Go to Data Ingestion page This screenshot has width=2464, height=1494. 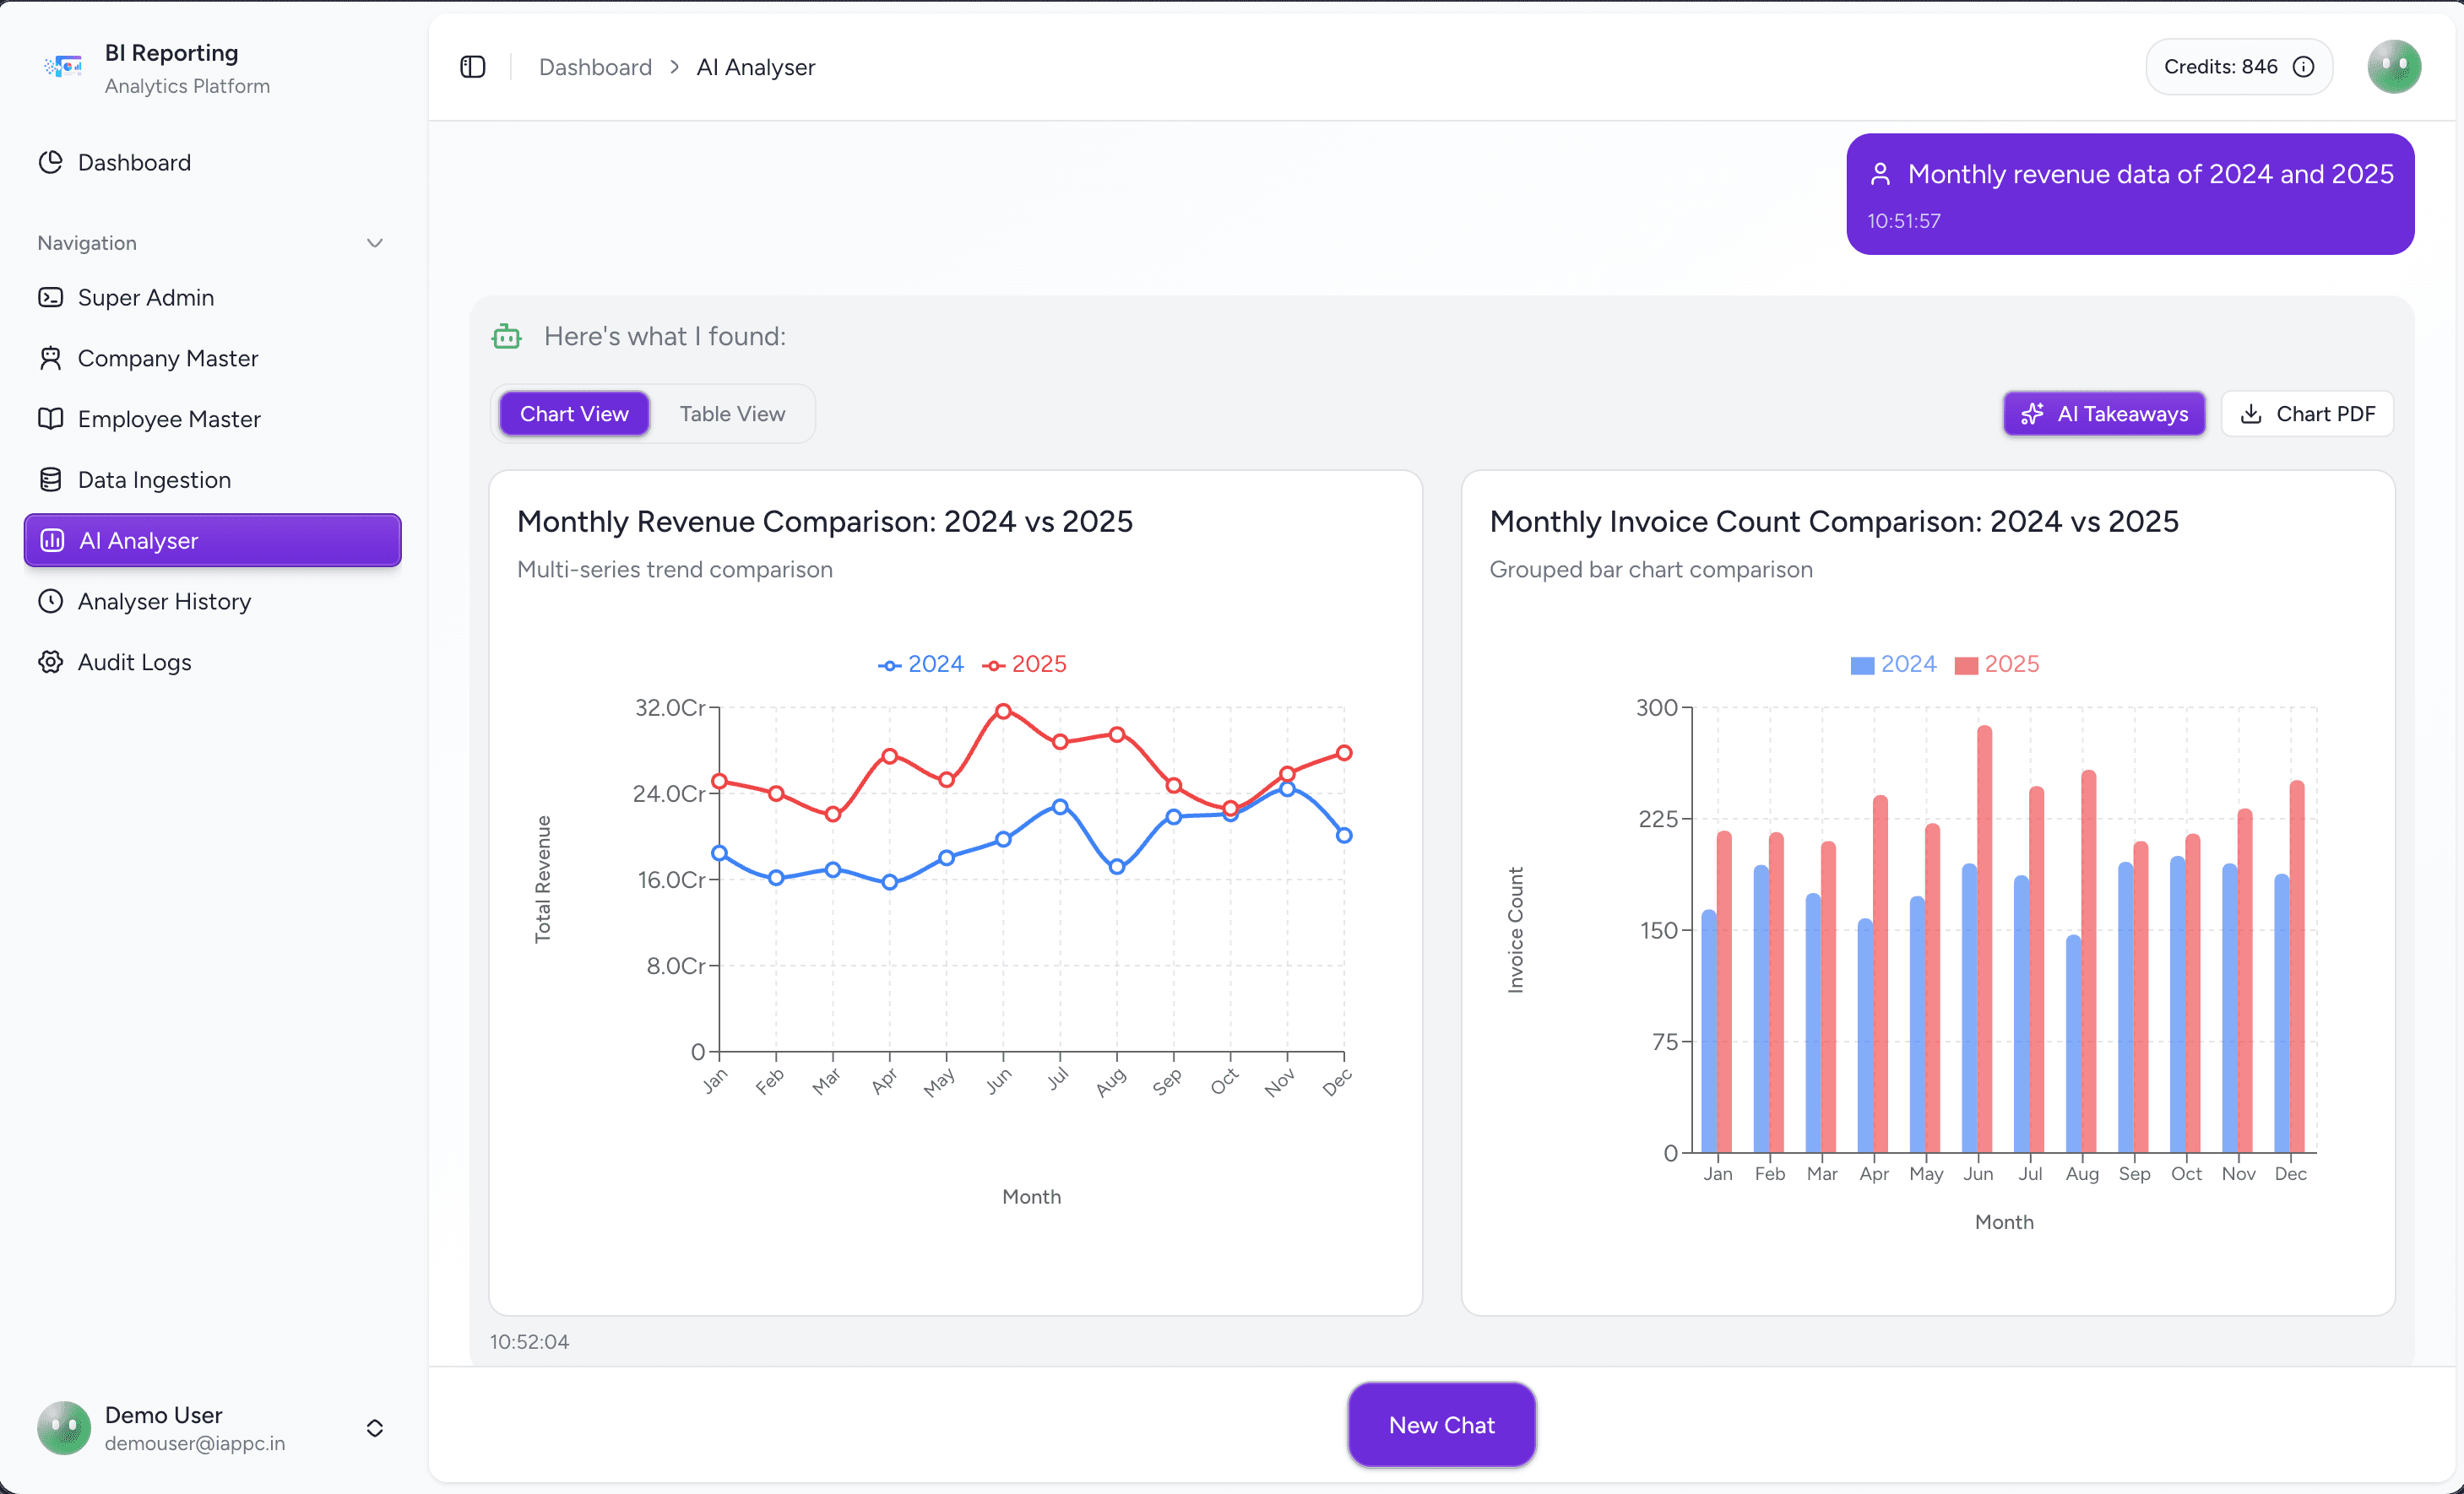point(213,479)
